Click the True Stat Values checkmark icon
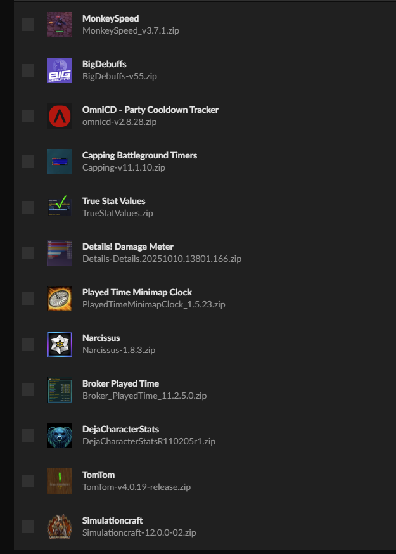The image size is (396, 554). tap(60, 207)
